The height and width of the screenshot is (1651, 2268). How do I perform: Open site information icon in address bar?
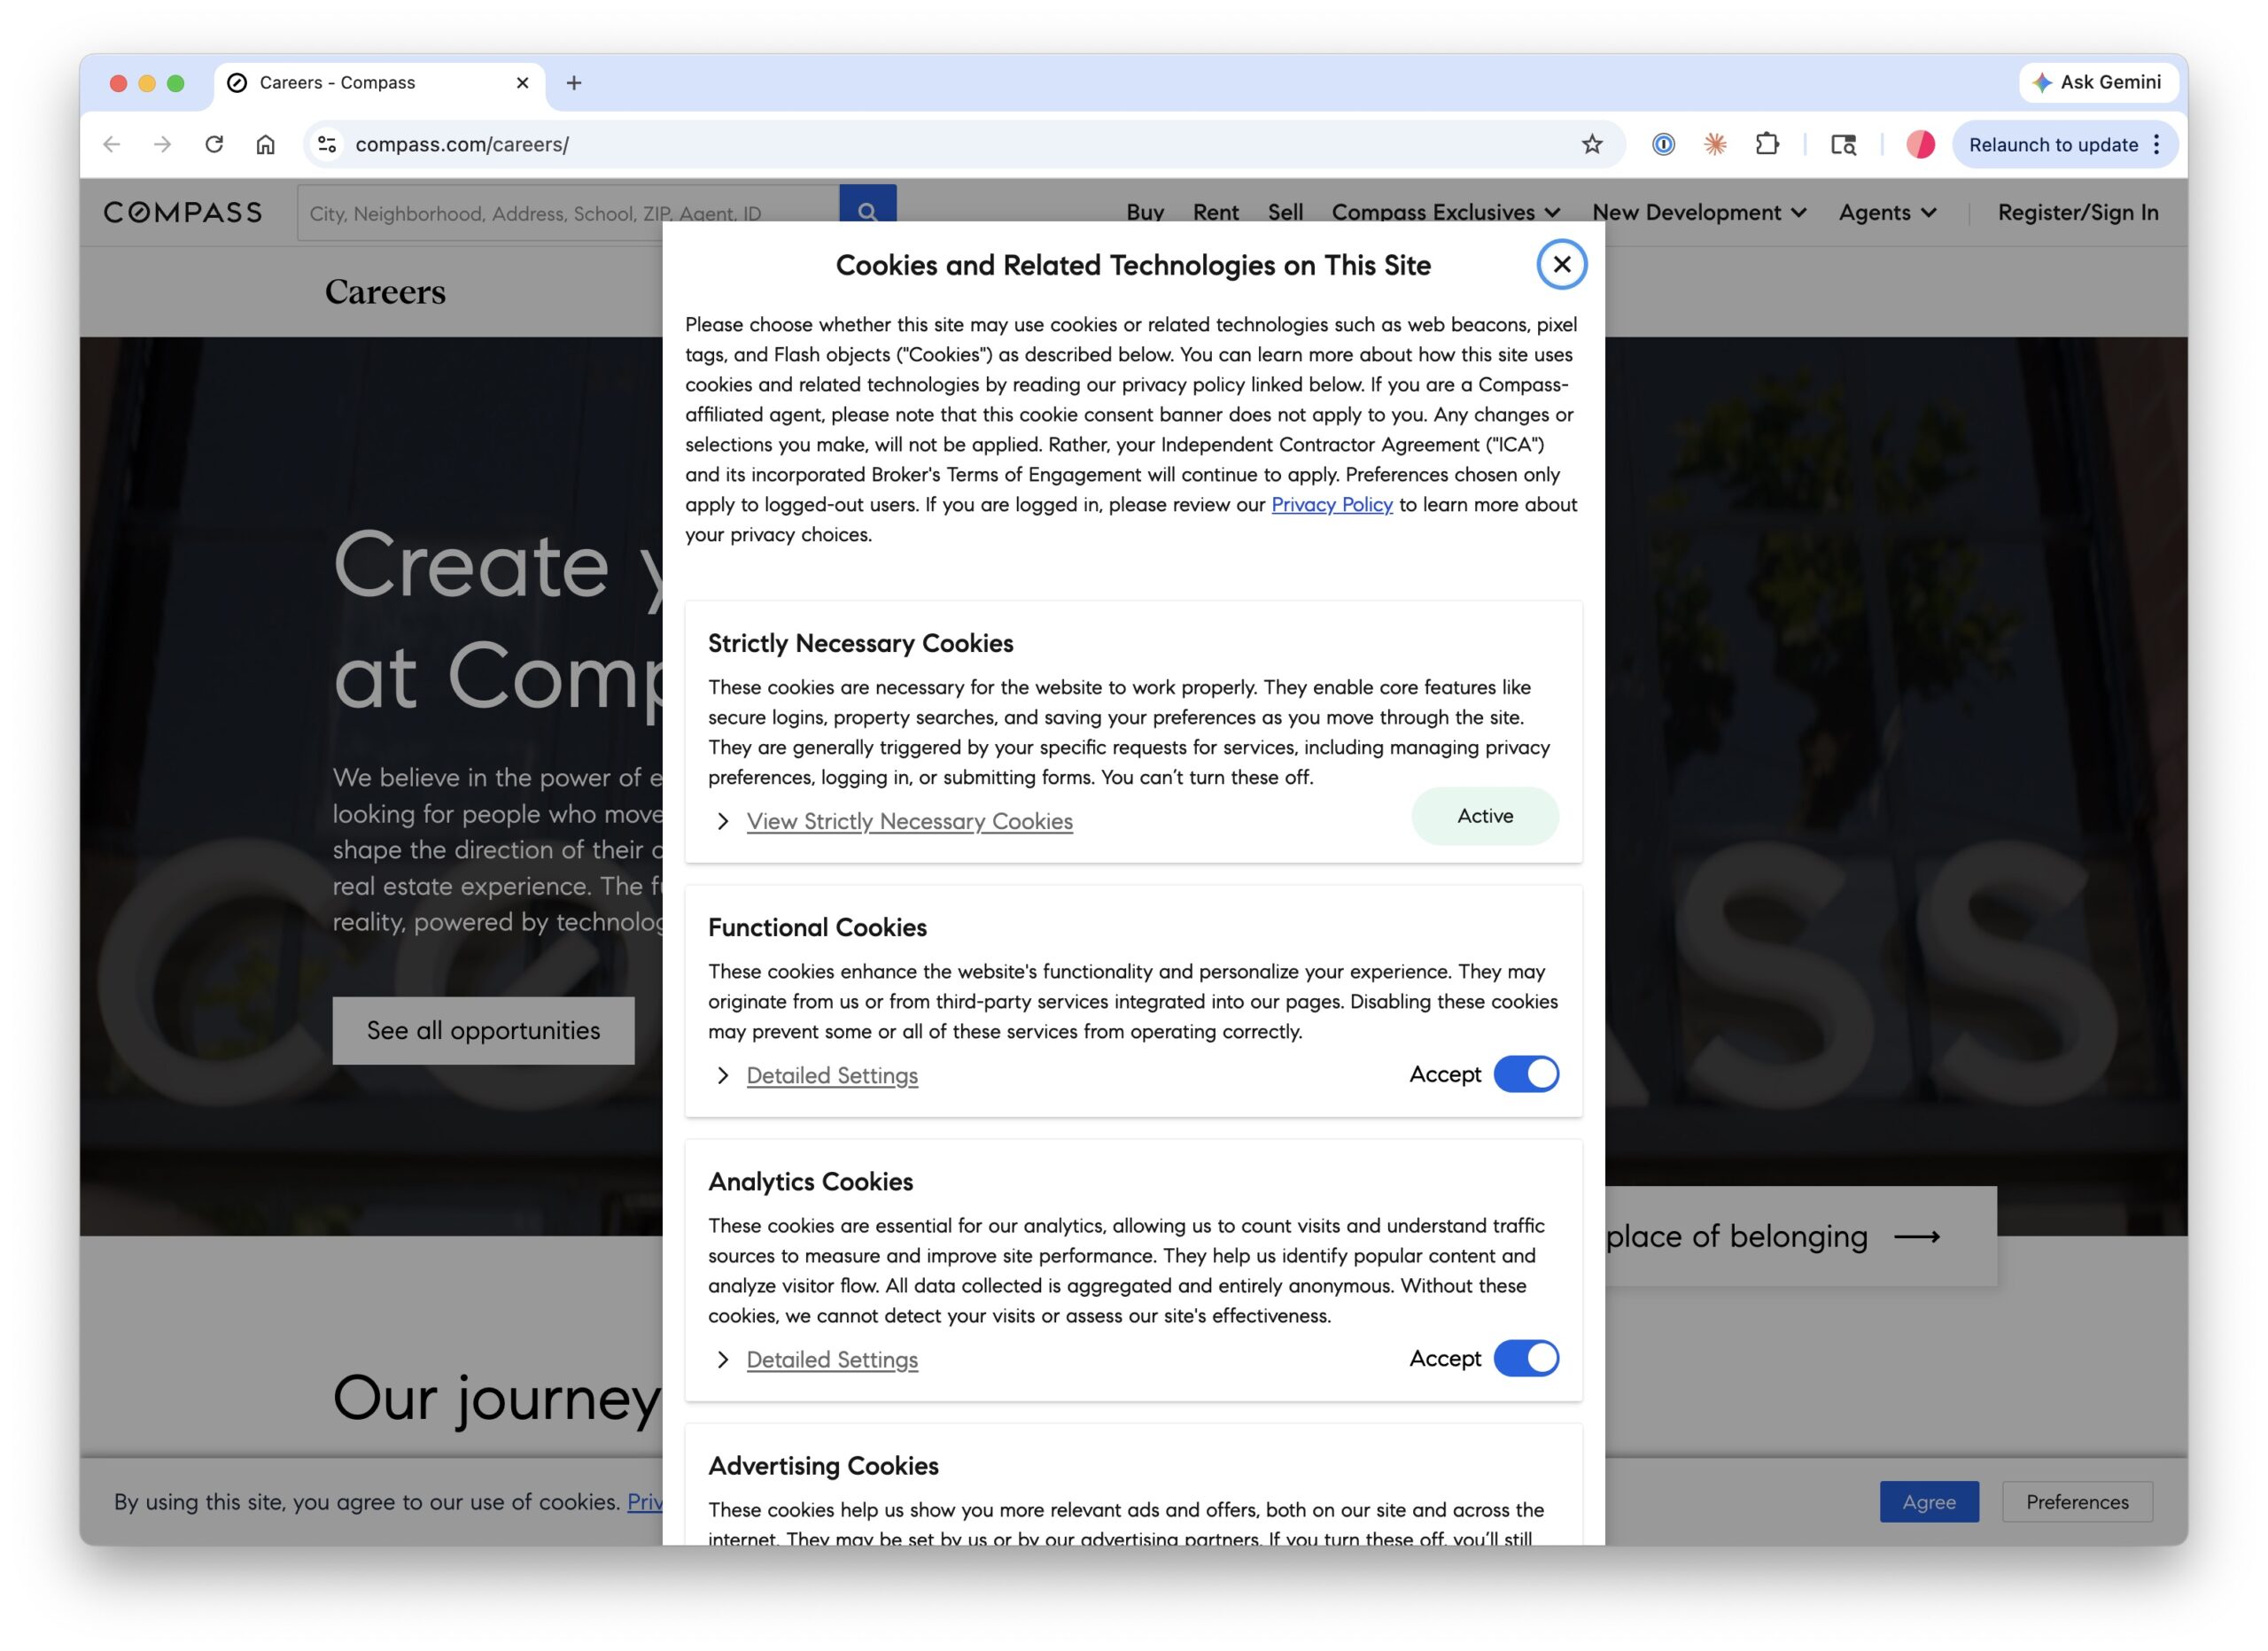[x=327, y=144]
